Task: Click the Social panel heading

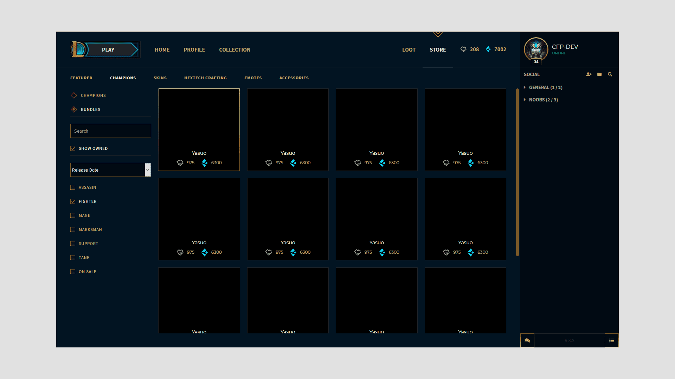Action: tap(532, 74)
